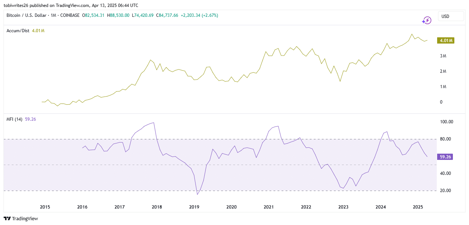This screenshot has width=469, height=225.
Task: Click the TradingView logo icon
Action: (7, 219)
